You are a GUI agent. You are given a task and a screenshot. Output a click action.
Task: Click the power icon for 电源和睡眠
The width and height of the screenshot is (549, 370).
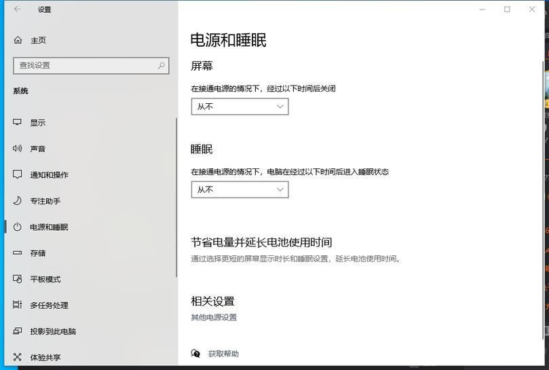point(17,227)
